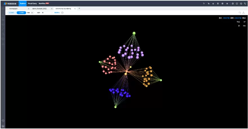The height and width of the screenshot is (129, 248).
Task: Click the question mark icon in top bar
Action: click(237, 3)
